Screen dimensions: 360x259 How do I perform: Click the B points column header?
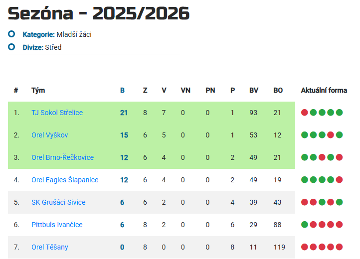tap(123, 91)
